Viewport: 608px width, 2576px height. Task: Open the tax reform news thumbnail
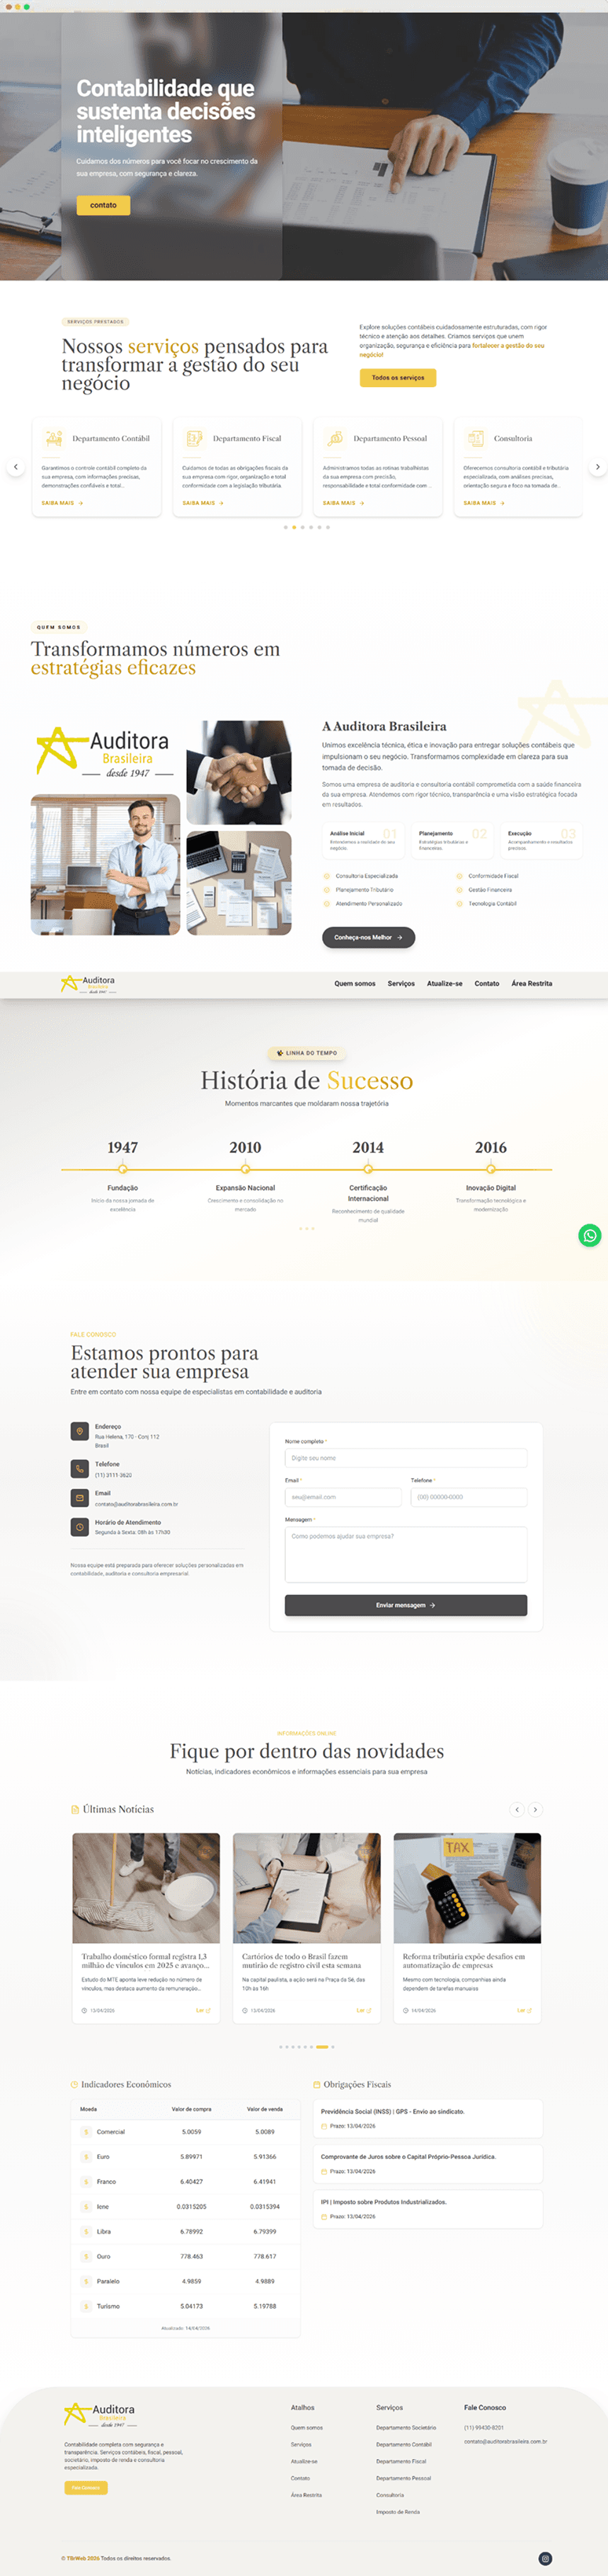[x=467, y=1887]
